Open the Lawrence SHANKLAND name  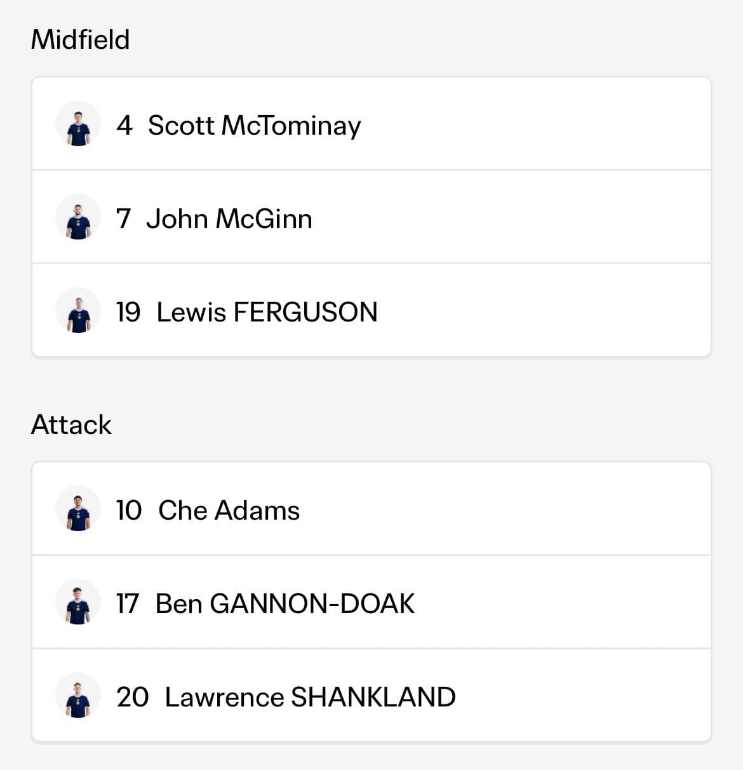tap(311, 697)
